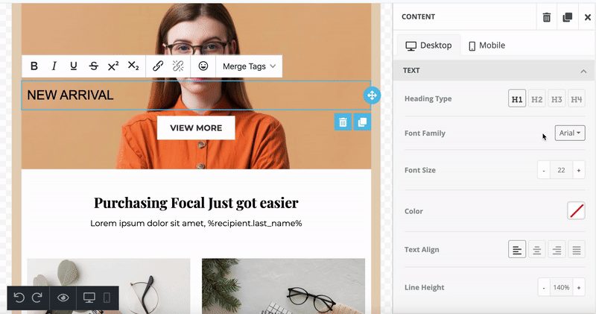Select H4 heading type
The image size is (596, 314).
[x=577, y=98]
